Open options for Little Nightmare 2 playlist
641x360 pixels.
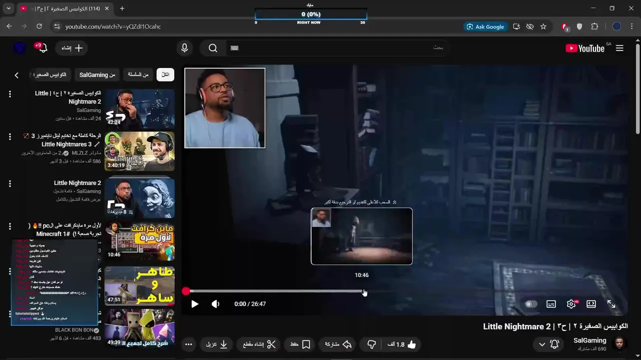(10, 183)
